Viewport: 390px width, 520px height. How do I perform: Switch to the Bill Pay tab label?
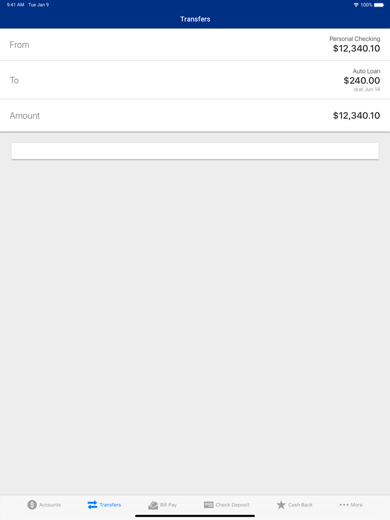coord(168,505)
